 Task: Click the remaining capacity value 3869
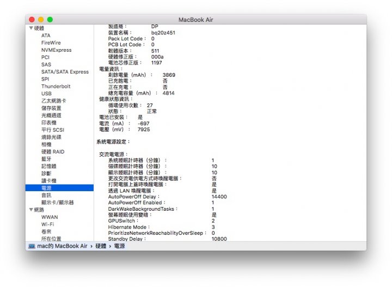(x=169, y=75)
